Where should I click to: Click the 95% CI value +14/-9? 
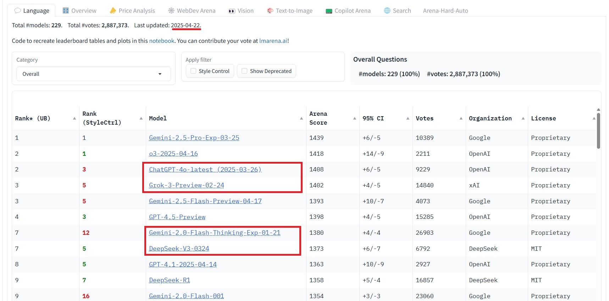click(x=386, y=154)
